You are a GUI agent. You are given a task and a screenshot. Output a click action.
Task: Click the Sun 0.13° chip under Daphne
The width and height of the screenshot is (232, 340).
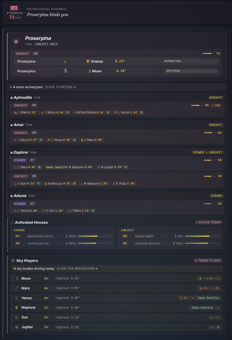[x=27, y=183]
